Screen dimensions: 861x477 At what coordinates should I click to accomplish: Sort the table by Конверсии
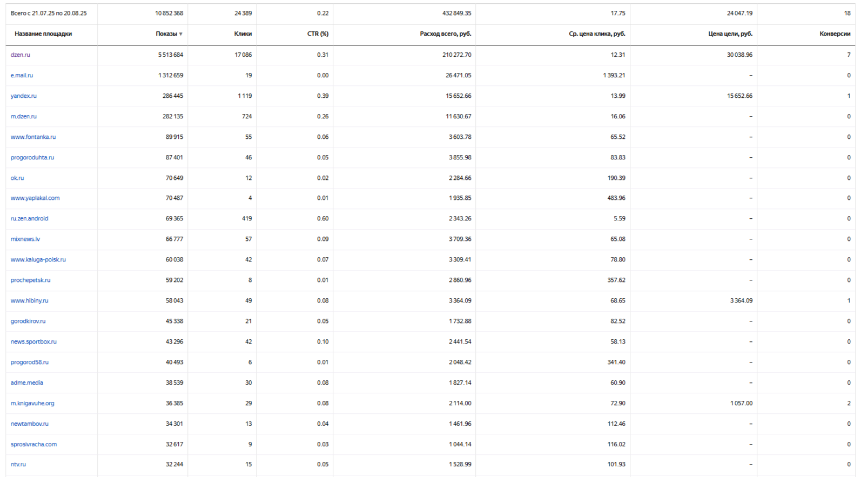(835, 33)
